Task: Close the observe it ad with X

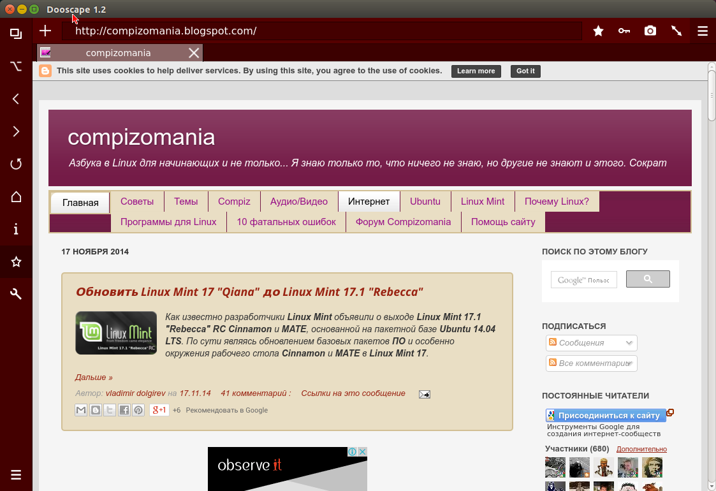Action: pyautogui.click(x=362, y=451)
